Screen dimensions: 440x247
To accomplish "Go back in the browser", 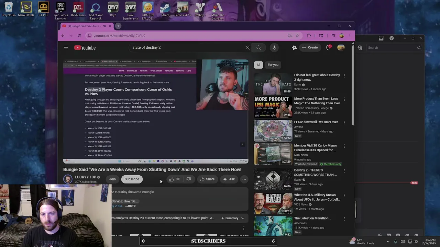I will tap(63, 36).
